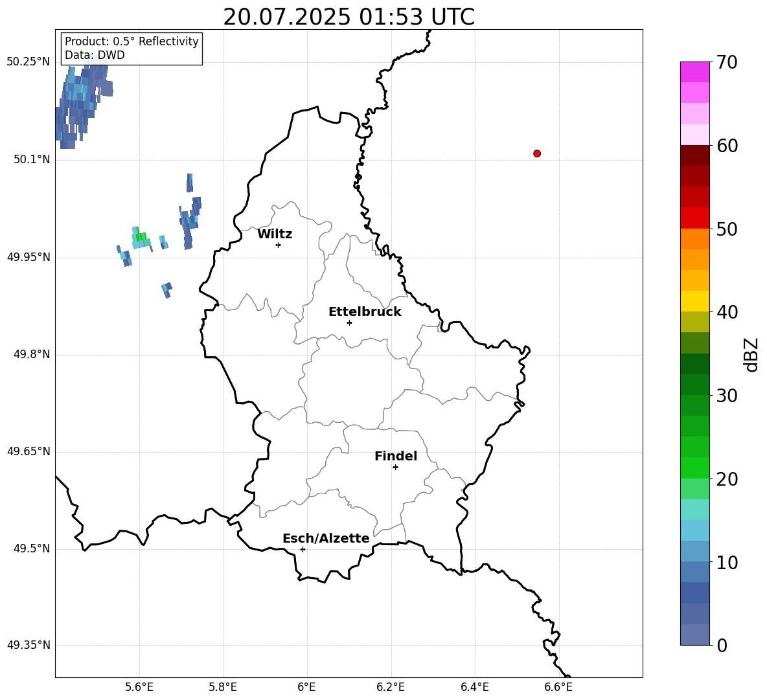Click the colorbar 50 tick label
Image resolution: width=767 pixels, height=700 pixels.
coord(727,229)
